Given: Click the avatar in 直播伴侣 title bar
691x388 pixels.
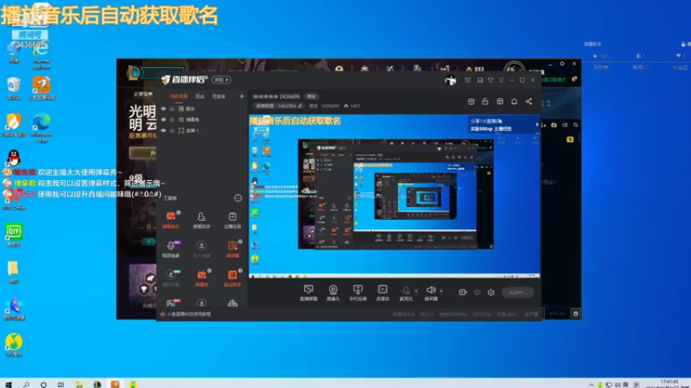Looking at the screenshot, I should [450, 80].
